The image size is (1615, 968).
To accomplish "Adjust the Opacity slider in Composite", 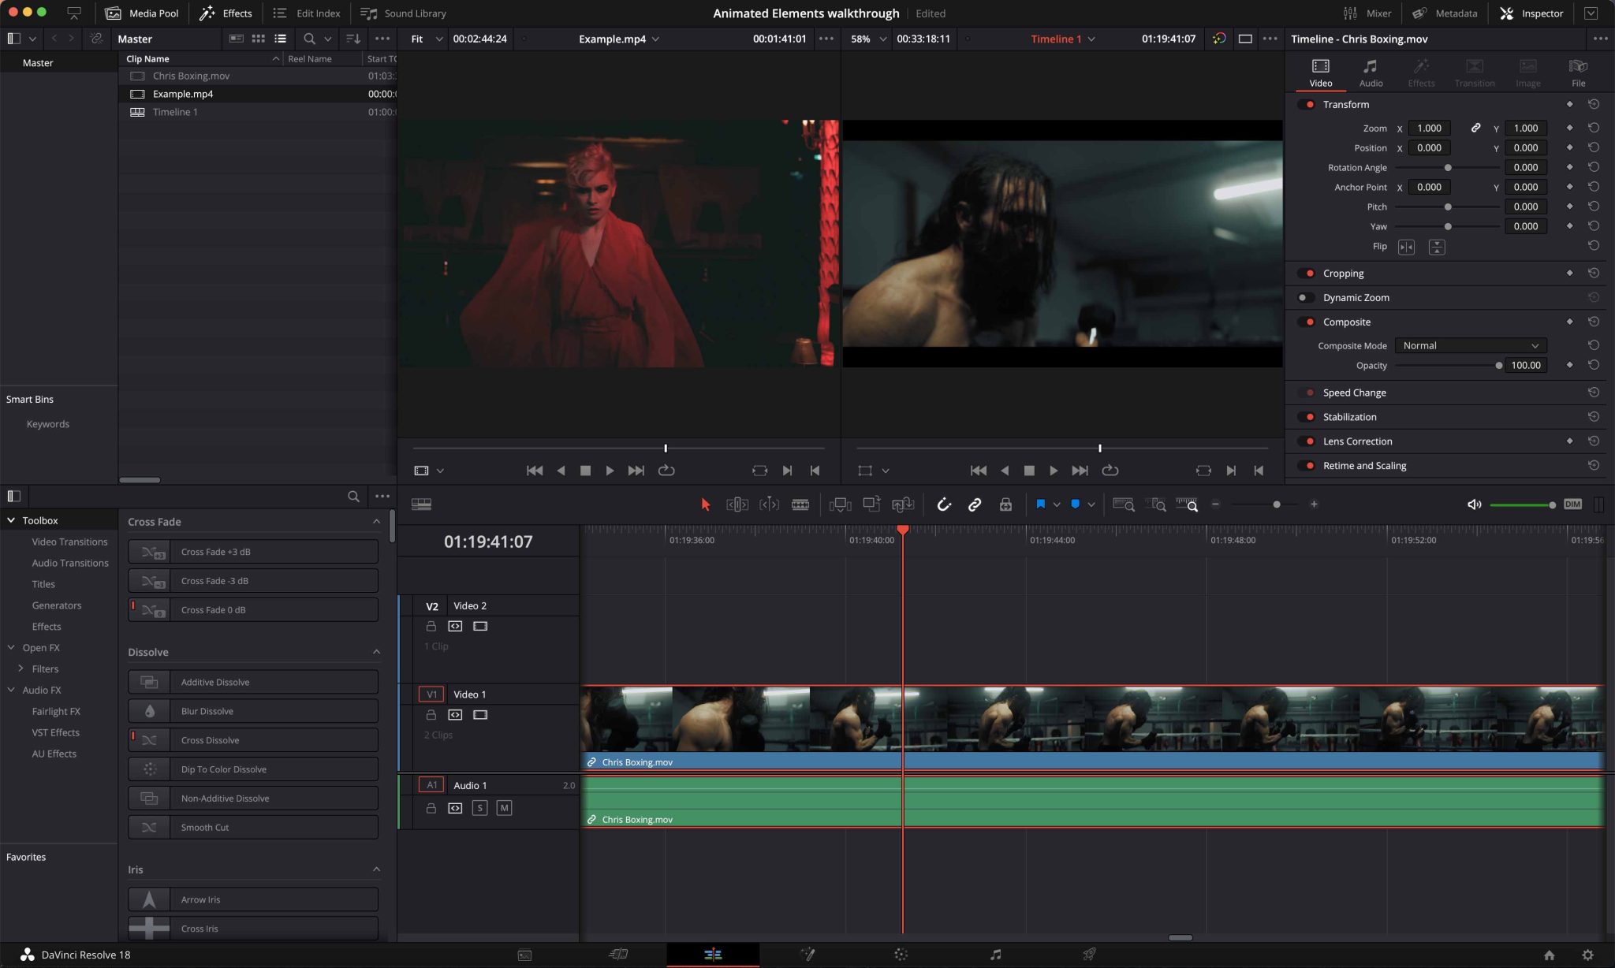I will pyautogui.click(x=1500, y=365).
